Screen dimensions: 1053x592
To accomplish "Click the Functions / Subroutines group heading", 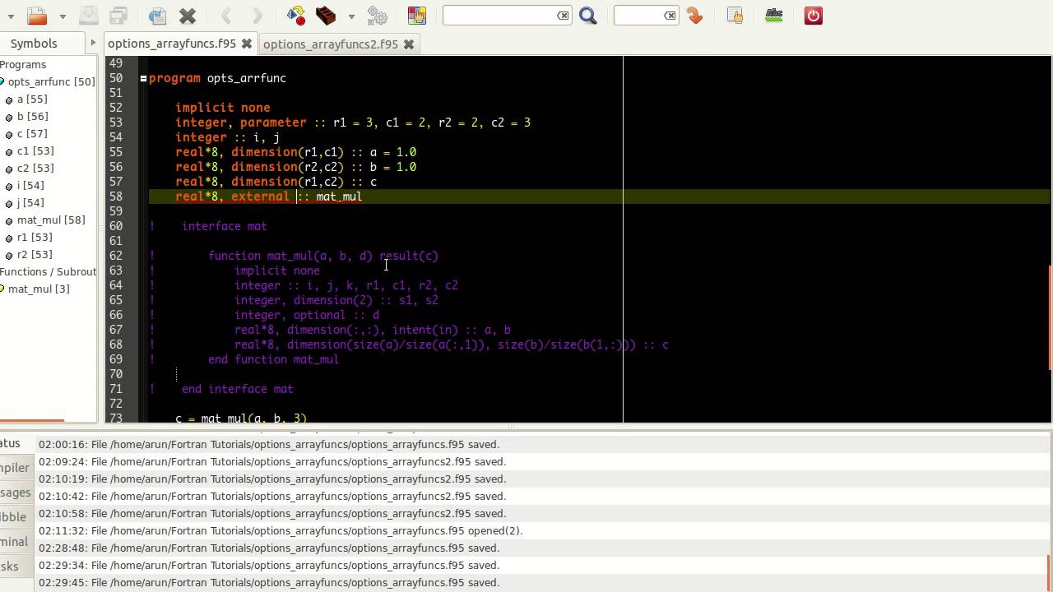I will [x=48, y=271].
